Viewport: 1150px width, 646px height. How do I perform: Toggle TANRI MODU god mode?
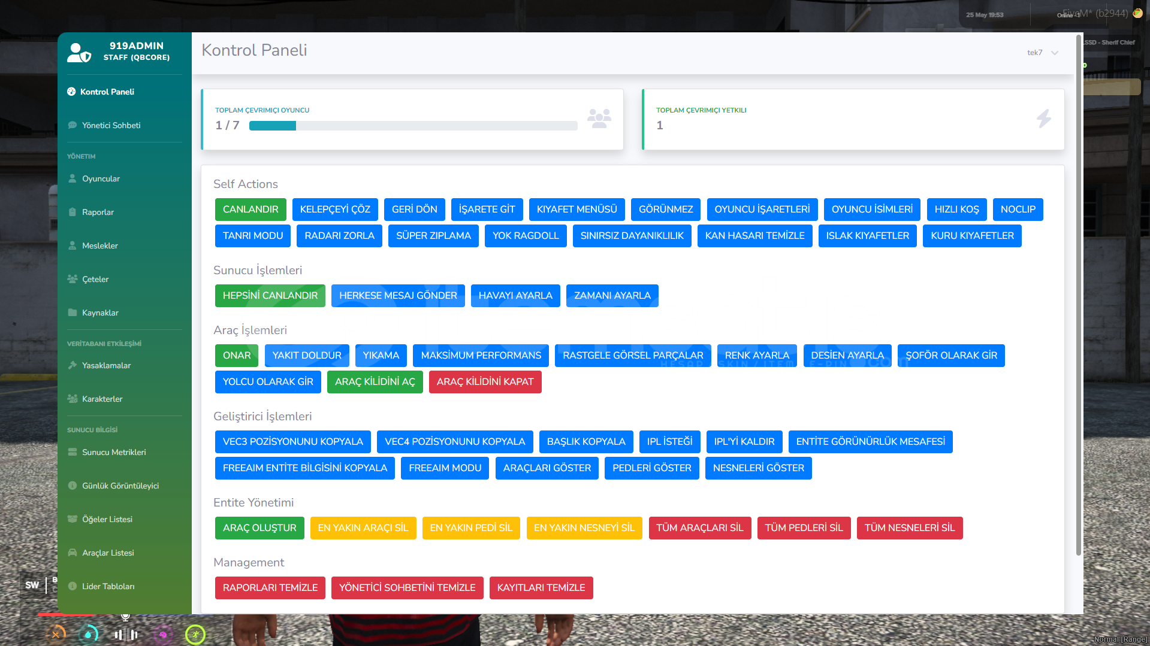click(x=253, y=236)
